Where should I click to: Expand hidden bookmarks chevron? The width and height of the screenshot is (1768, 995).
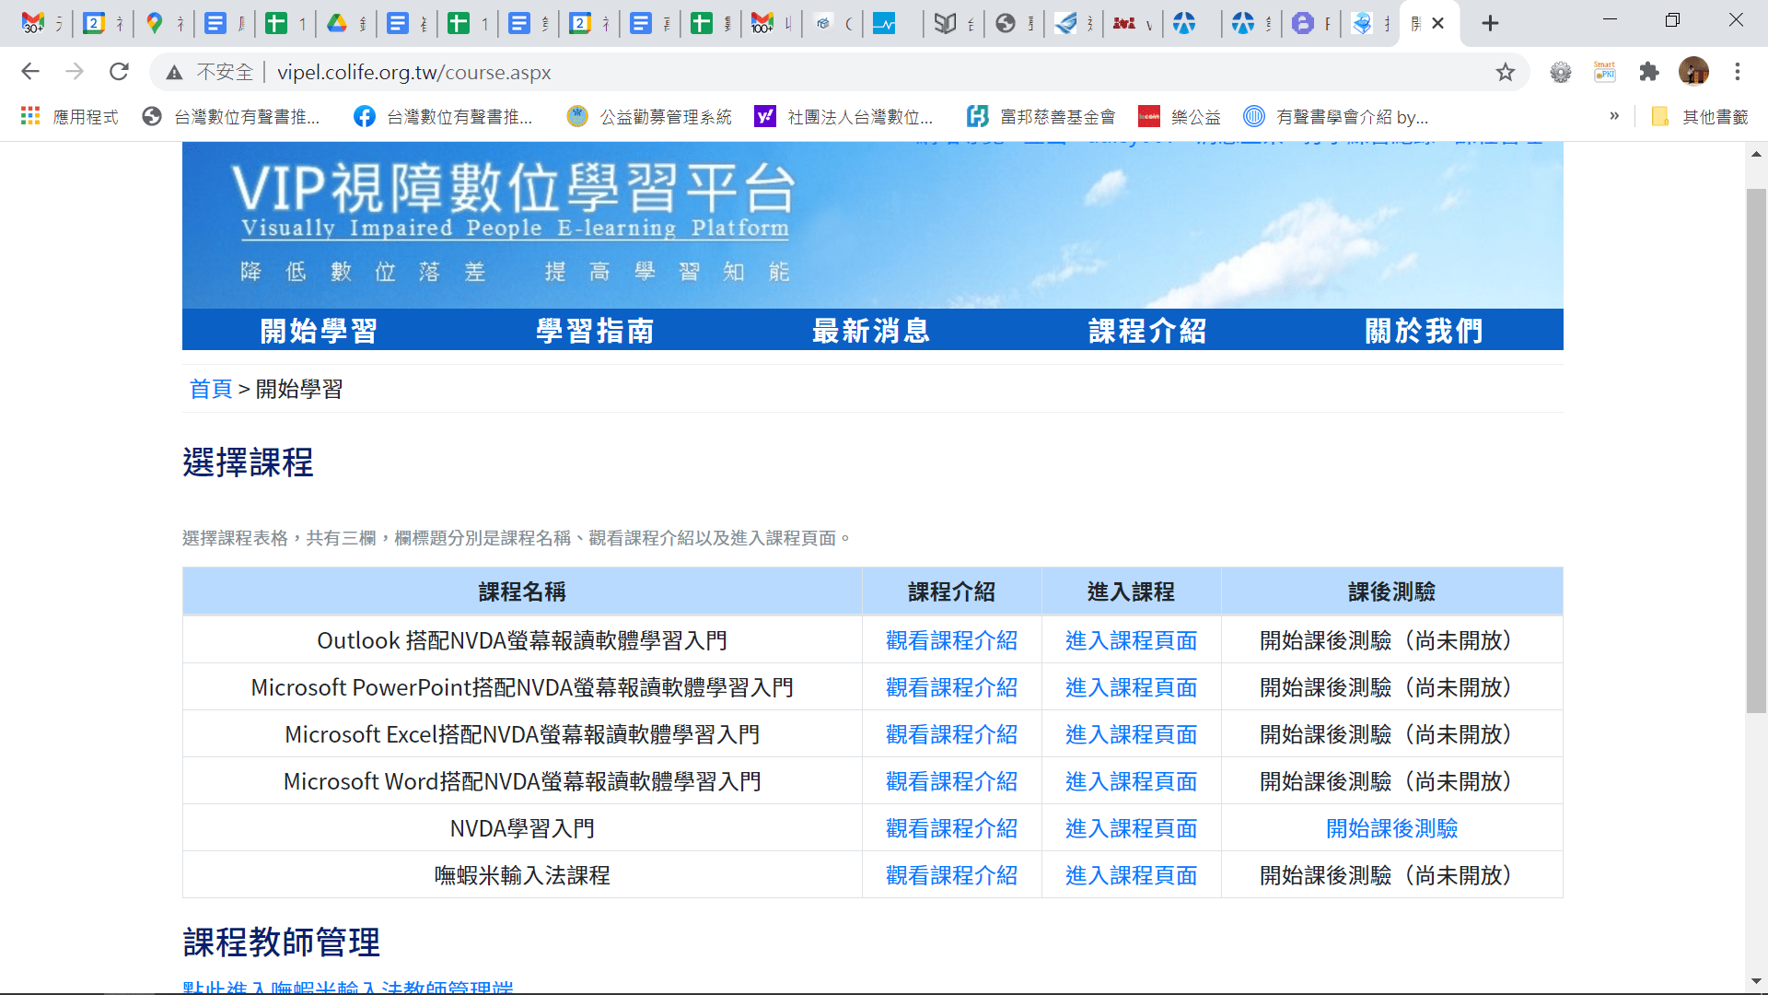[x=1614, y=116]
